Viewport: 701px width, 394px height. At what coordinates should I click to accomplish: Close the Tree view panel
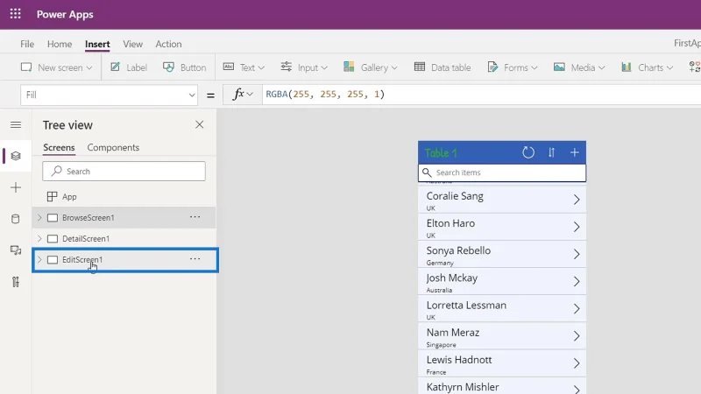pyautogui.click(x=200, y=124)
